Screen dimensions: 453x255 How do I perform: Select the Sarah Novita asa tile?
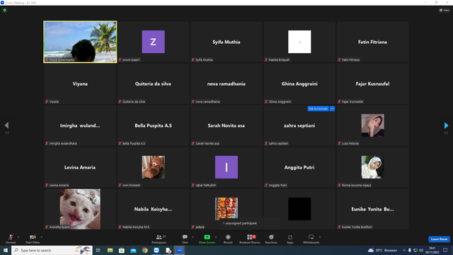(226, 125)
